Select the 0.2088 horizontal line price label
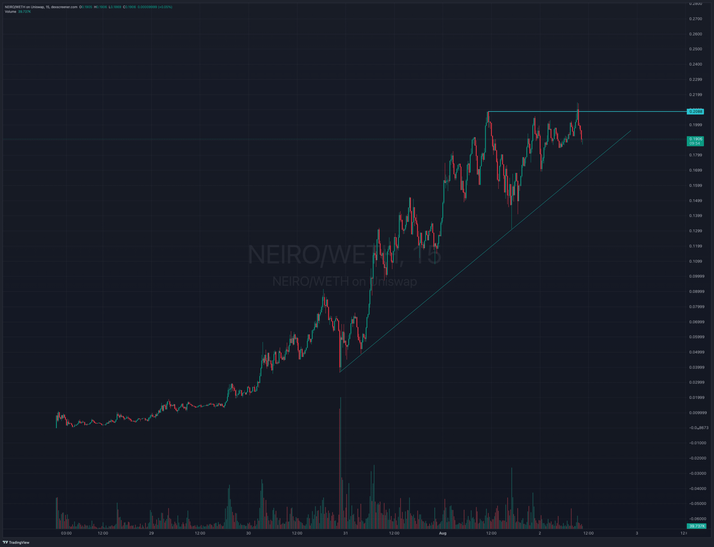The width and height of the screenshot is (714, 547). click(x=695, y=112)
